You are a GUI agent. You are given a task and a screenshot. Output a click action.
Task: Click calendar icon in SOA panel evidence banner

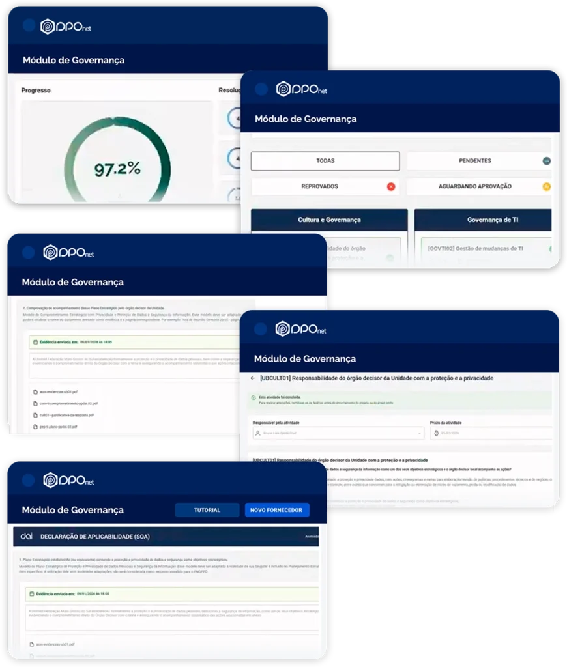point(32,594)
